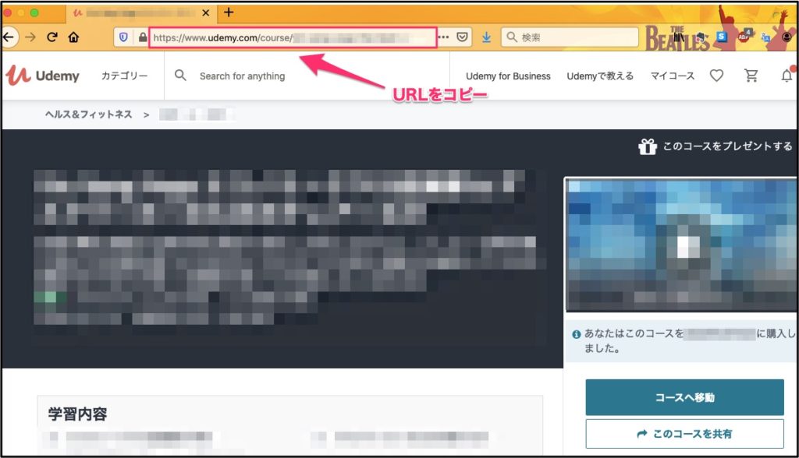Open the Udemy for Business link
This screenshot has height=458, width=799.
508,76
